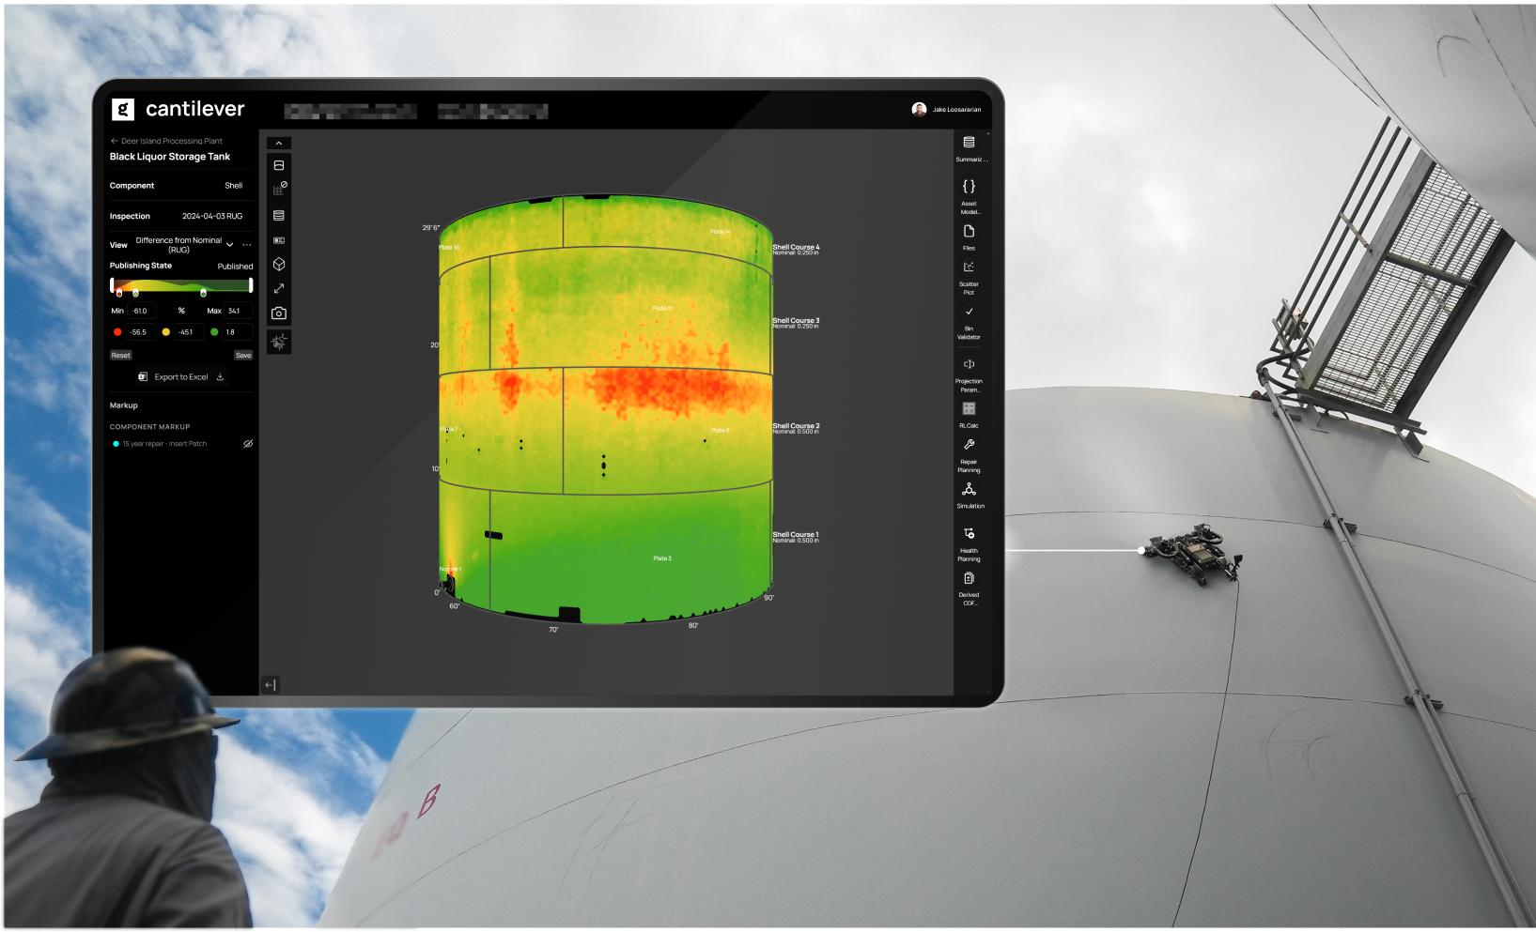Open the Asset Model curly-braces icon
The width and height of the screenshot is (1536, 932).
pos(969,186)
